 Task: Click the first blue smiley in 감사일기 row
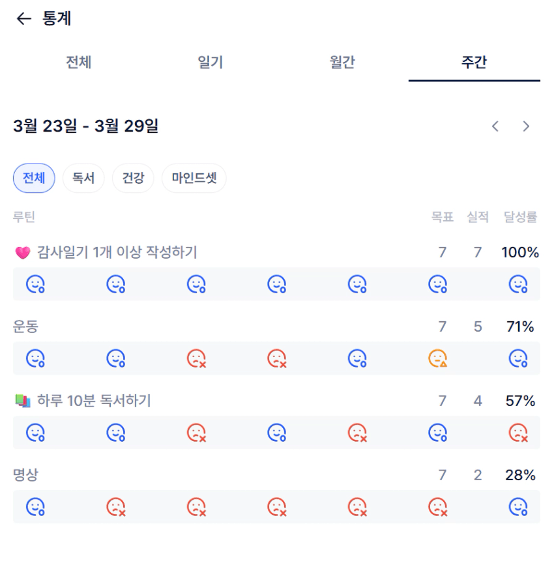point(35,284)
